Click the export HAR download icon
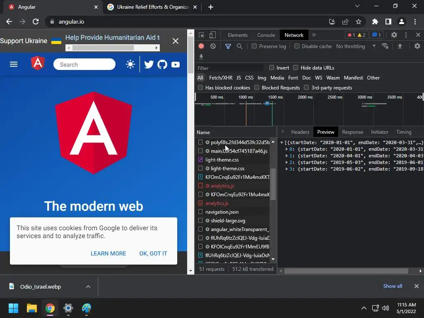Viewport: 424px width, 318px height. point(201,56)
